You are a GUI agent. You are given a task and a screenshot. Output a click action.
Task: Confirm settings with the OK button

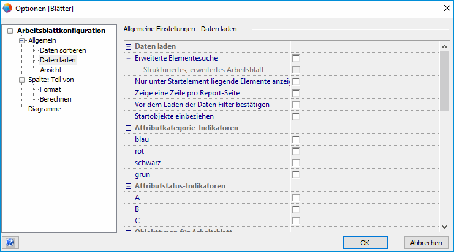click(x=365, y=242)
